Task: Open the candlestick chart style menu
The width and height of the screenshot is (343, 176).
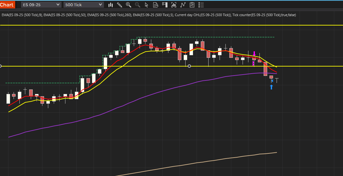Action: [x=111, y=5]
